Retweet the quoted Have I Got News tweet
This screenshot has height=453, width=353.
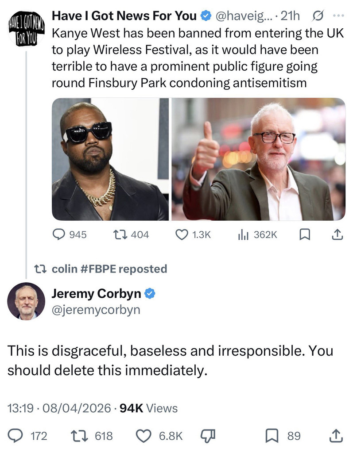pyautogui.click(x=117, y=235)
